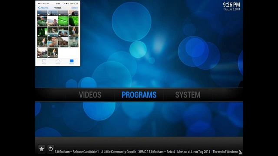Click 'XBMC 13.0 Gotham – Beta 4' headline
Viewport: 278px width, 156px height.
(x=156, y=152)
